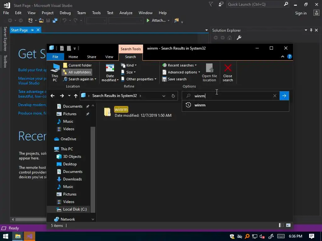Switch to View ribbon tab in Explorer
Screen dimensions: 322x241
(109, 57)
